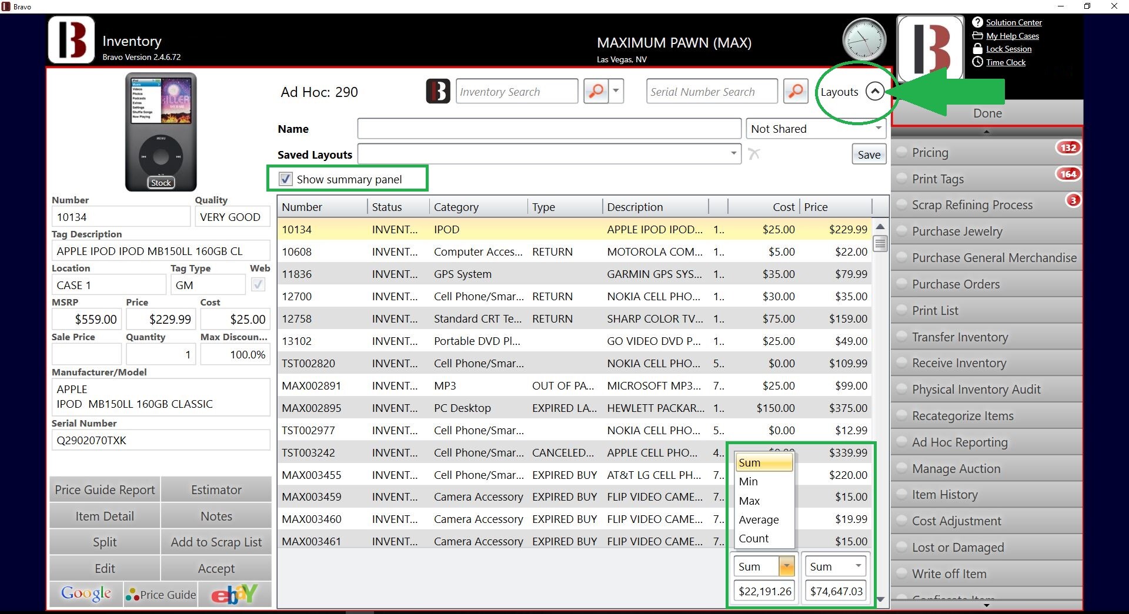
Task: Open the eBay lookup button
Action: (235, 594)
